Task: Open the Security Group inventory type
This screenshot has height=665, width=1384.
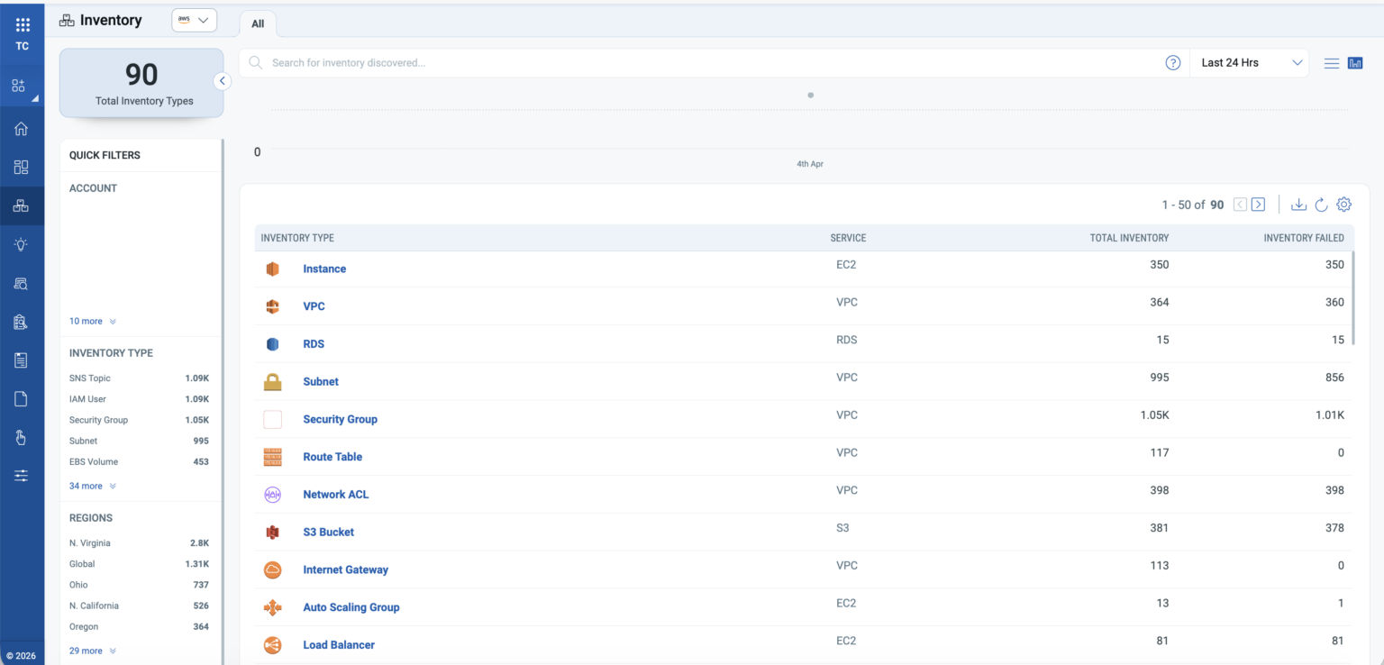Action: pyautogui.click(x=340, y=419)
